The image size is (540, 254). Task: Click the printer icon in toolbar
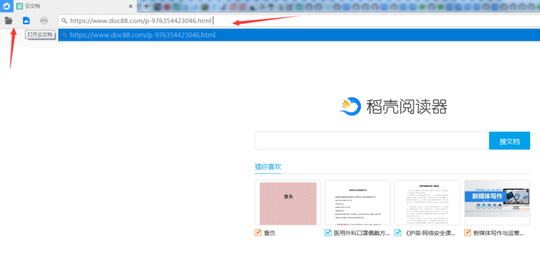pyautogui.click(x=43, y=20)
